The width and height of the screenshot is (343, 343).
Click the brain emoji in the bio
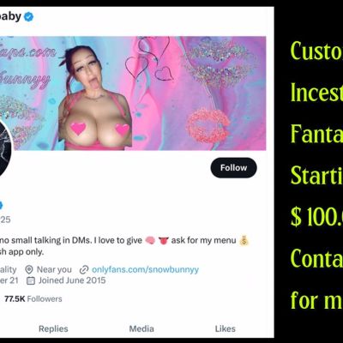click(150, 241)
